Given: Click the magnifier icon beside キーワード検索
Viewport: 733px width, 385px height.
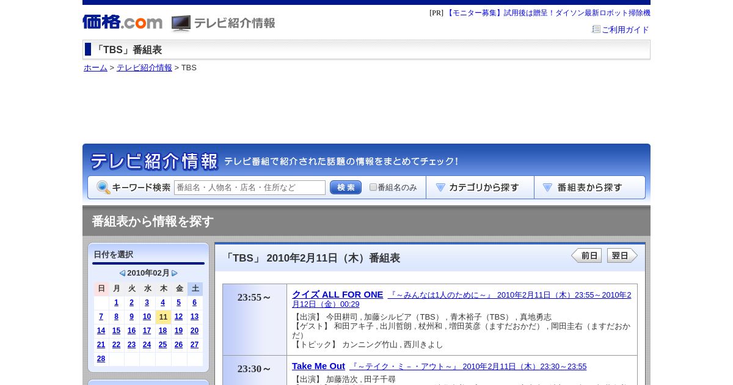Looking at the screenshot, I should [103, 188].
